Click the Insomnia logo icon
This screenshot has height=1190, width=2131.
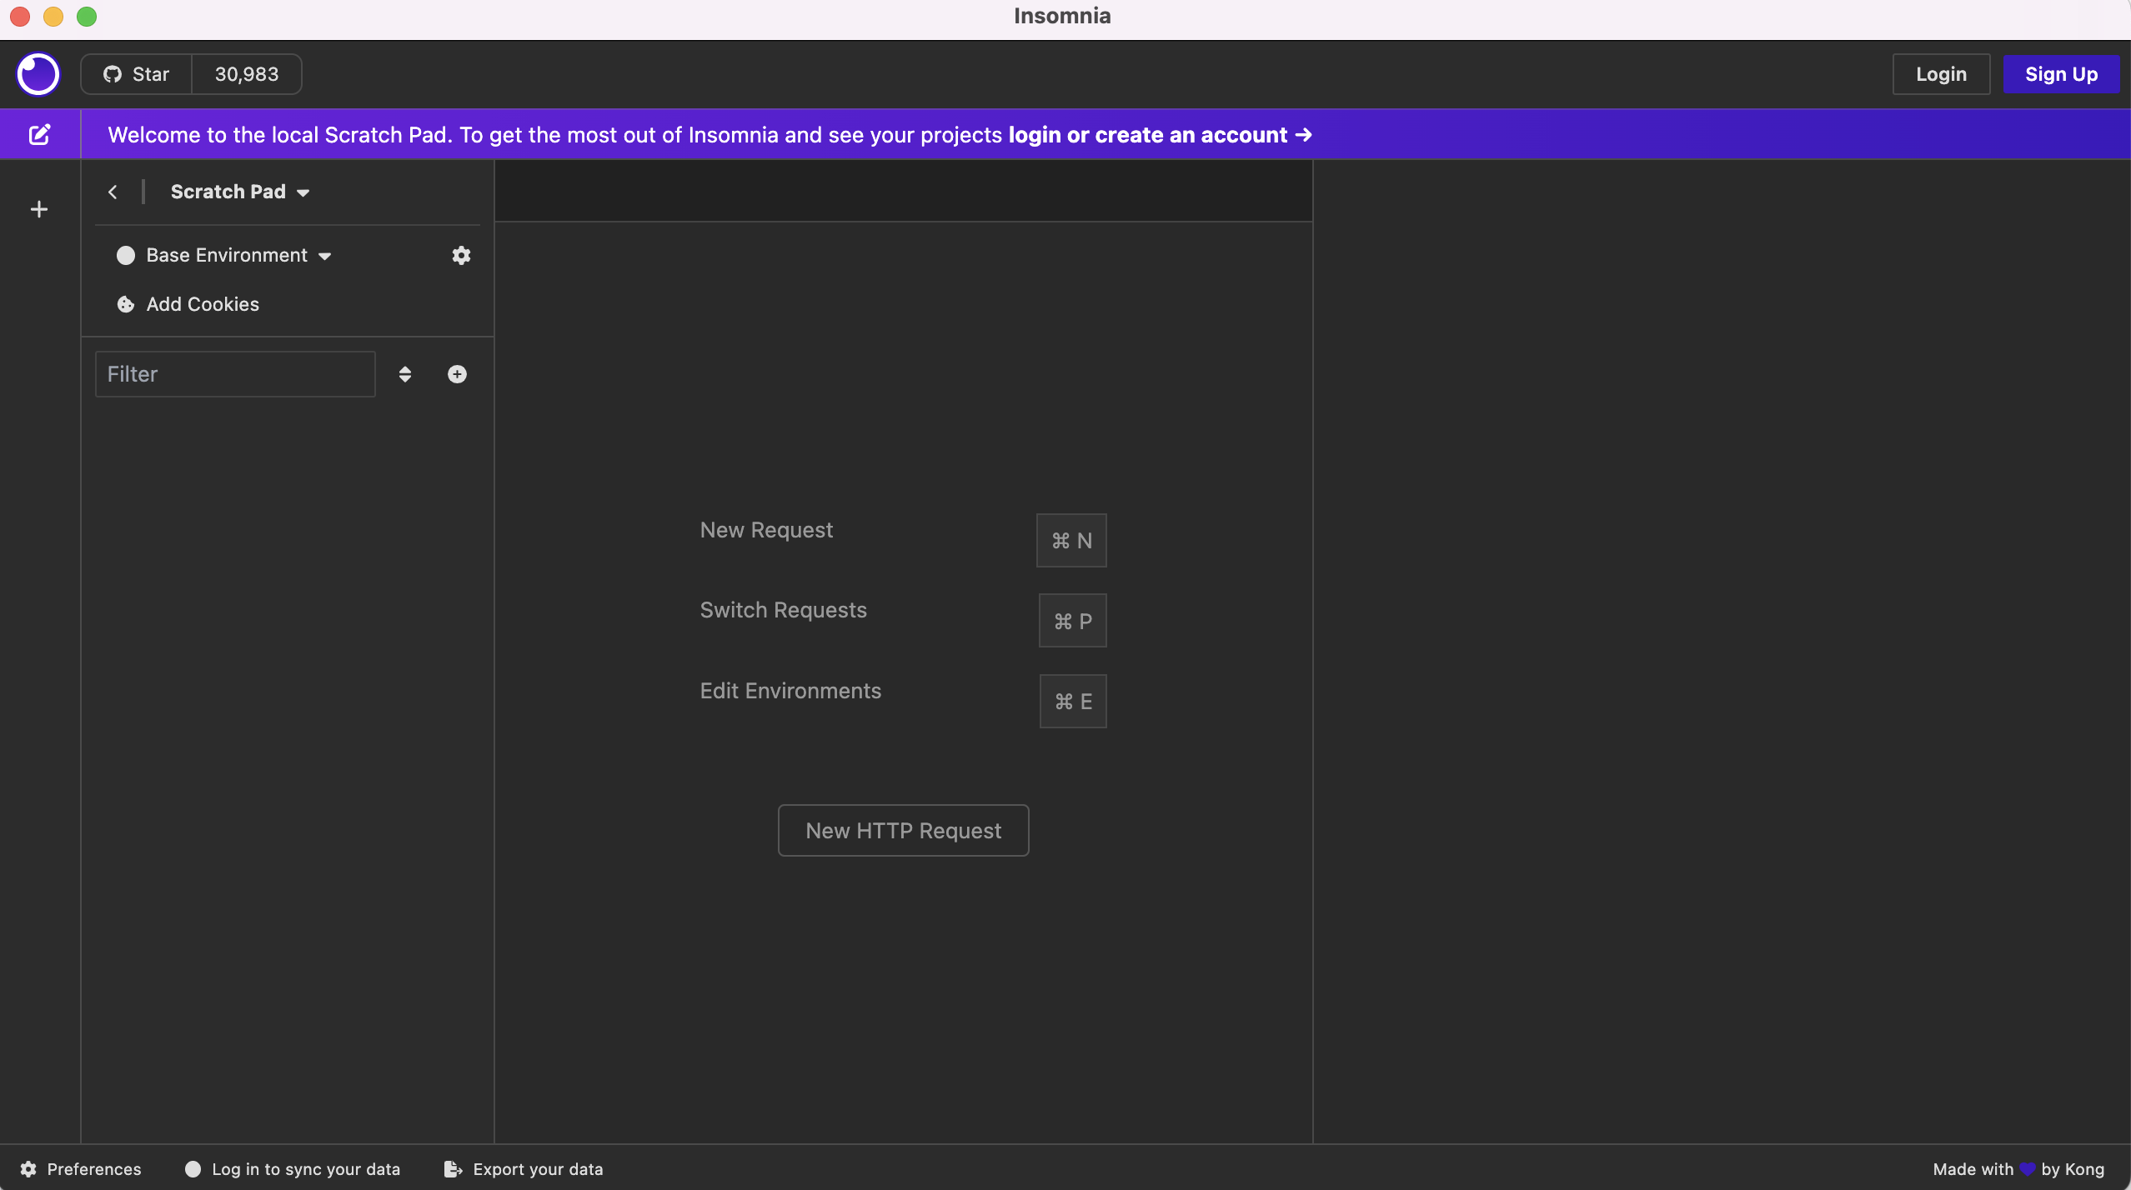click(x=38, y=74)
